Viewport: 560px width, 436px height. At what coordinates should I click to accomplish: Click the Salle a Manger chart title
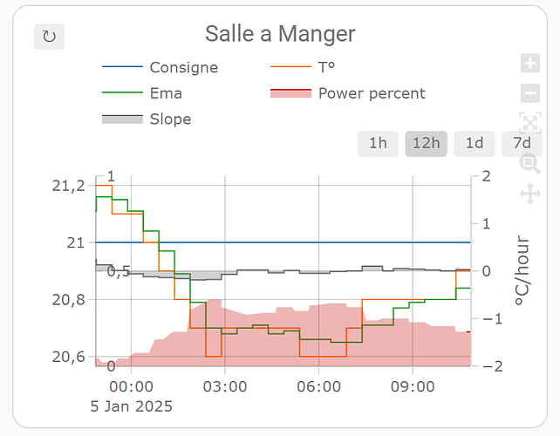(x=280, y=34)
